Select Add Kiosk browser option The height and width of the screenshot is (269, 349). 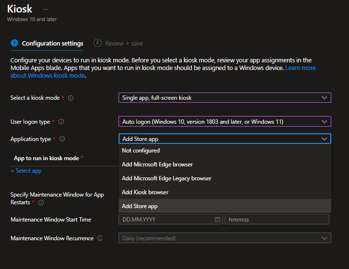click(x=145, y=192)
